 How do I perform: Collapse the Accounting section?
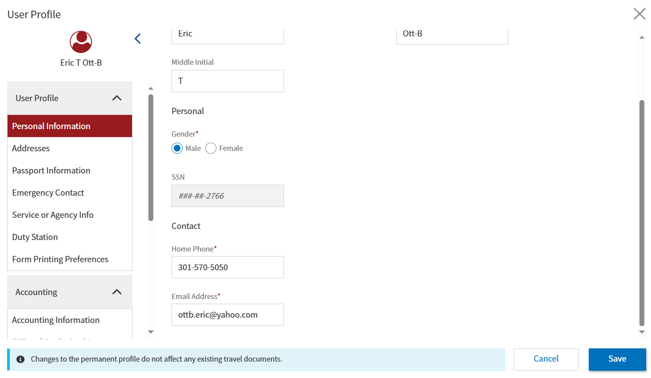[117, 292]
